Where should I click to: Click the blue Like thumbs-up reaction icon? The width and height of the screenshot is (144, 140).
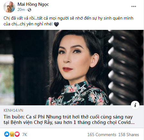7,134
